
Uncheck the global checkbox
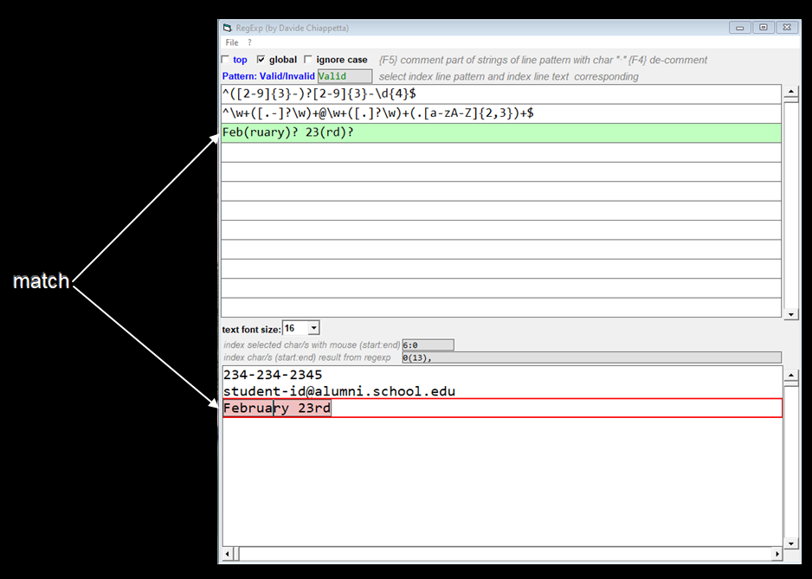(x=261, y=60)
